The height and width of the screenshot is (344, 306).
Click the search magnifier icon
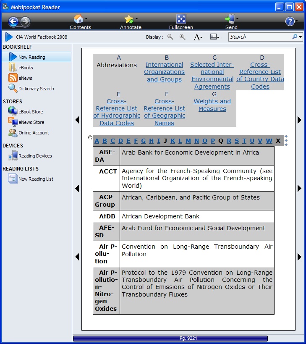(295, 37)
